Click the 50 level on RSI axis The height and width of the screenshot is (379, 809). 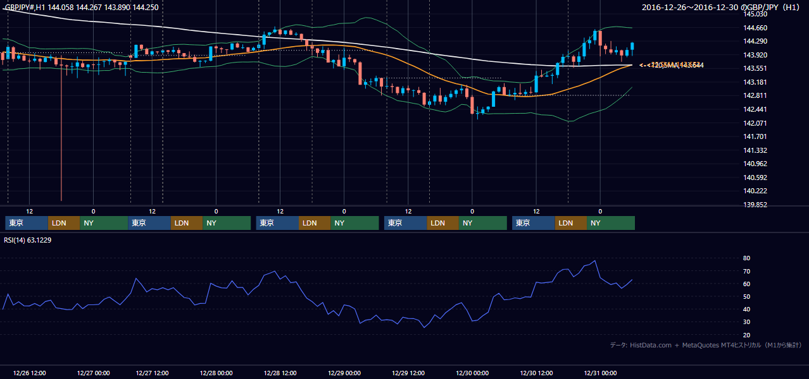pyautogui.click(x=746, y=296)
